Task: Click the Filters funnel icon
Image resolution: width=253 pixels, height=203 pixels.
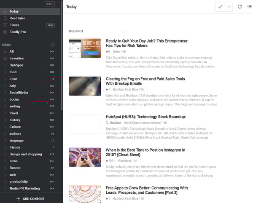Action: tap(5, 25)
